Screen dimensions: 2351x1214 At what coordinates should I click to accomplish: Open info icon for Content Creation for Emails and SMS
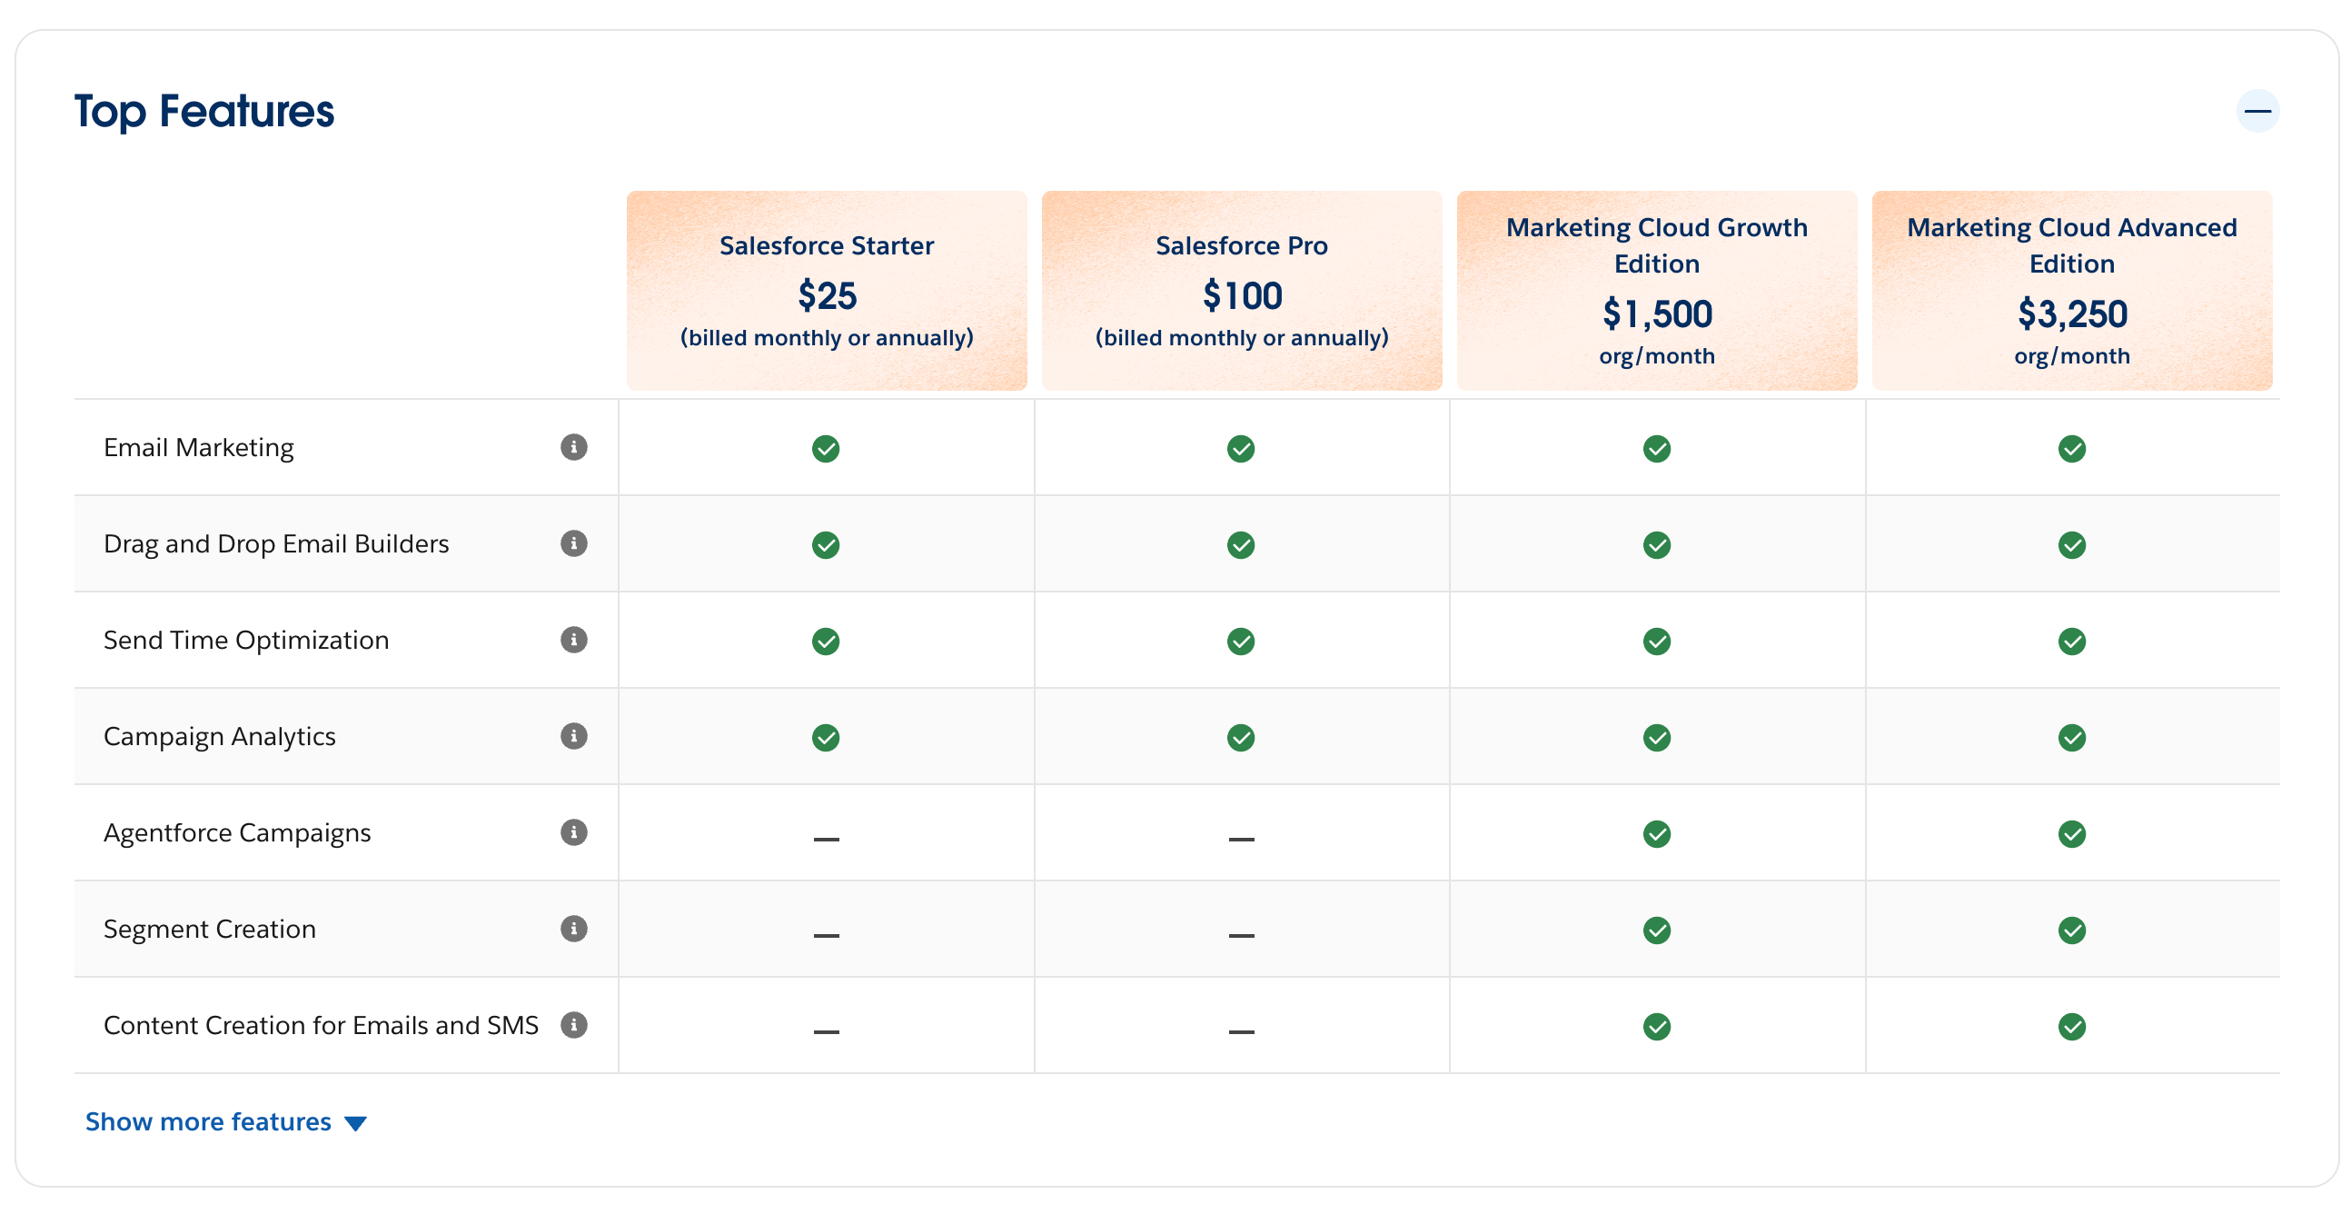[x=573, y=1026]
